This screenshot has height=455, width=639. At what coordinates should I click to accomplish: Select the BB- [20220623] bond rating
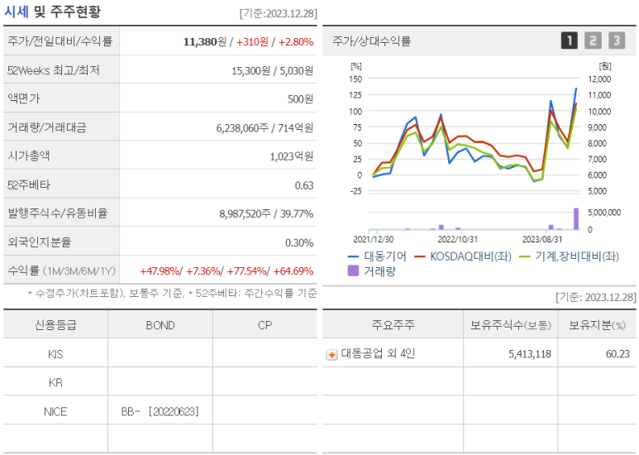(160, 412)
